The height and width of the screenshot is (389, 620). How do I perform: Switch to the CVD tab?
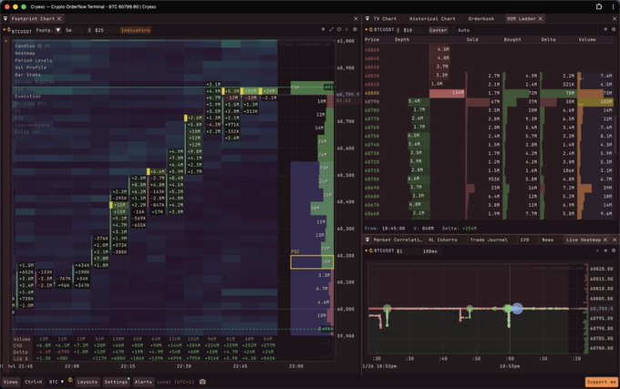(x=524, y=240)
